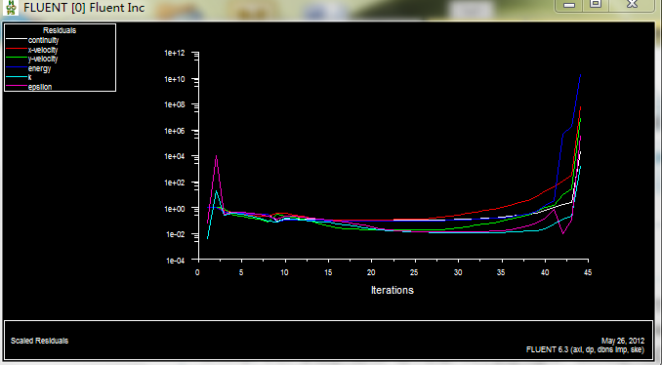The height and width of the screenshot is (365, 662).
Task: Click the '15' x-axis tick label
Action: tap(328, 272)
